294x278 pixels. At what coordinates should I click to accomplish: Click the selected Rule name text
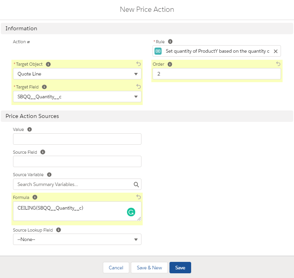[x=217, y=51]
